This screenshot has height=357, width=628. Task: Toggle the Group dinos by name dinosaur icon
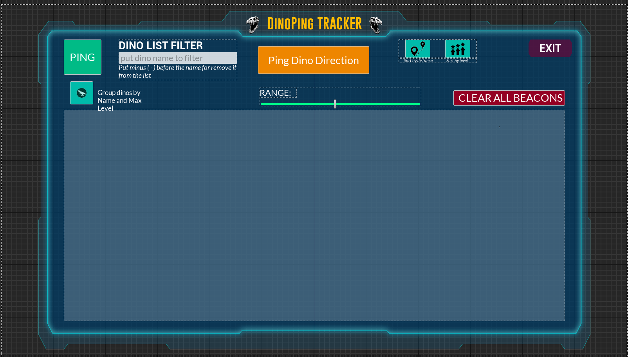pos(81,93)
